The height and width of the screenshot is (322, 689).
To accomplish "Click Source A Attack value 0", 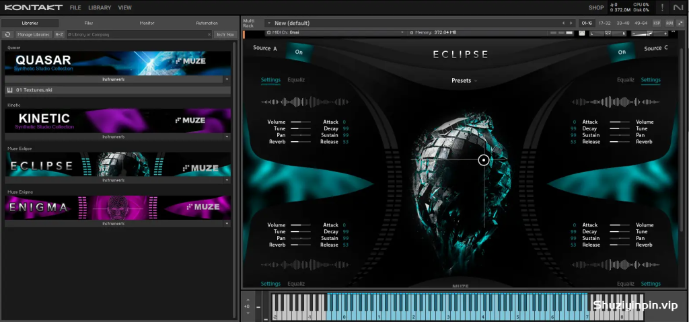I will (x=344, y=122).
